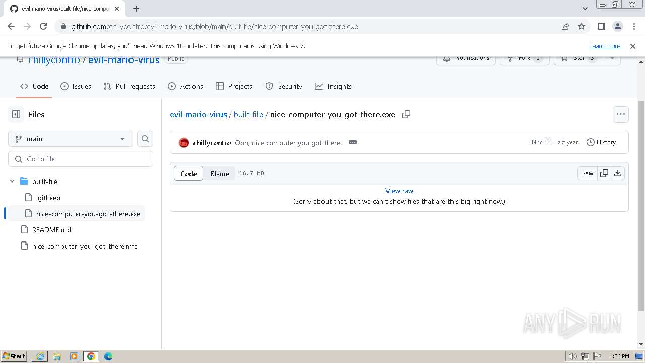Open the commit message link
Viewport: 645px width, 363px height.
[x=288, y=143]
